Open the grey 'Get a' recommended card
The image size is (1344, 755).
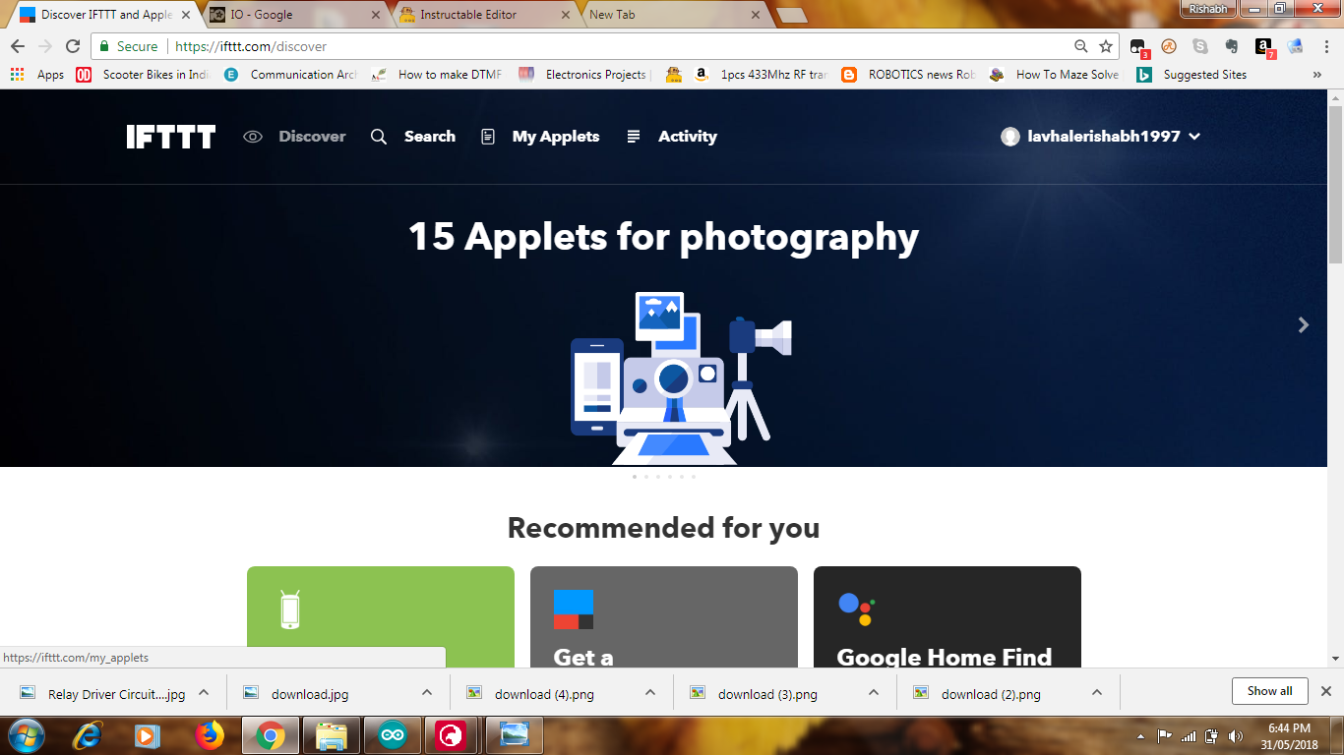click(664, 617)
